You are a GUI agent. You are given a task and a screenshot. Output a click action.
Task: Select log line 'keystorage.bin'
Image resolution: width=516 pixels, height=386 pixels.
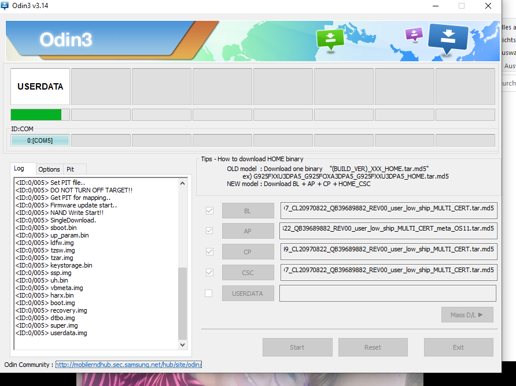(x=54, y=265)
